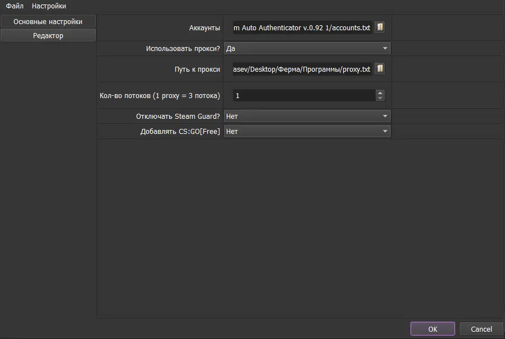505x339 pixels.
Task: Browse for proxy.txt file with folder icon
Action: pos(380,69)
